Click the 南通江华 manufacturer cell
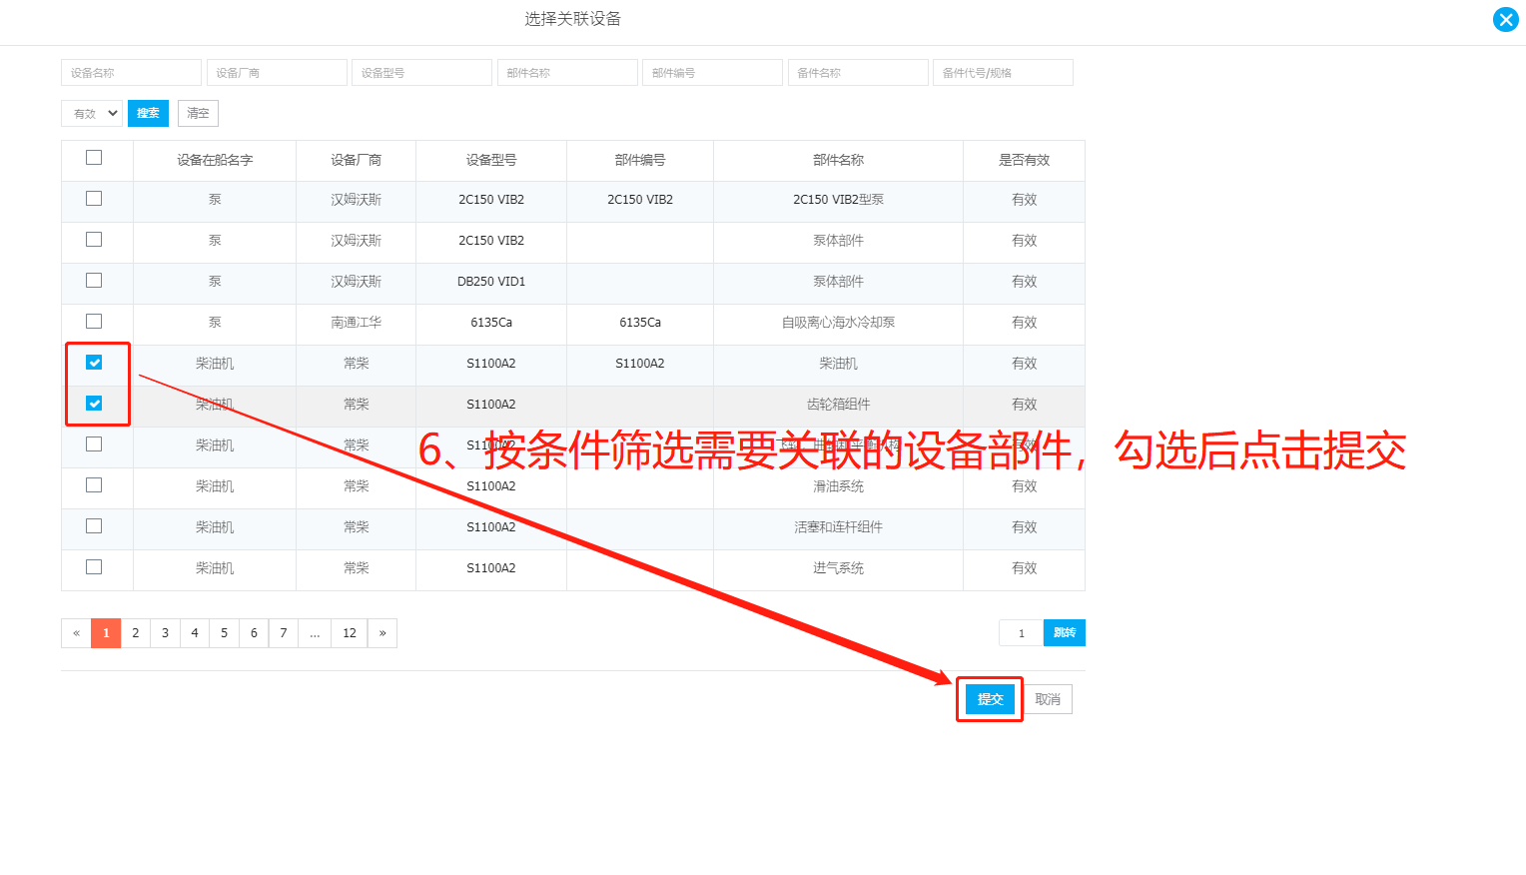The width and height of the screenshot is (1526, 875). [357, 323]
